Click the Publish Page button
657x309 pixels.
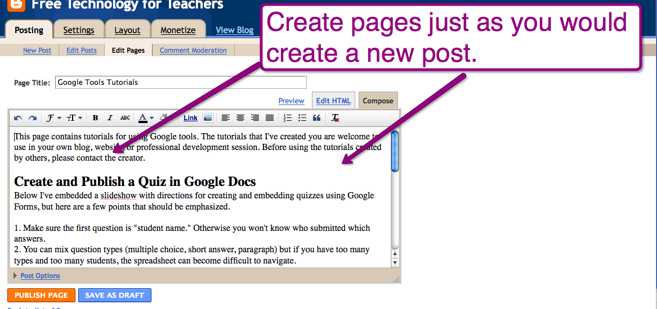[x=41, y=295]
